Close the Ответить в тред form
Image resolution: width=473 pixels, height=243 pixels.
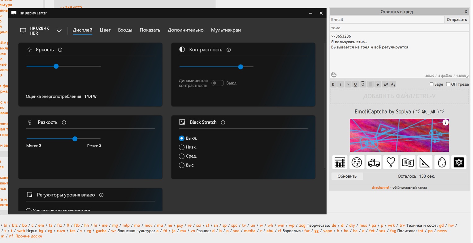pos(466,12)
